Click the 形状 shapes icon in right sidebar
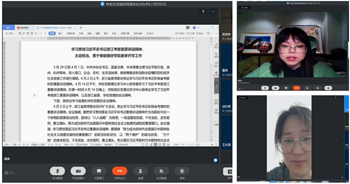Screen dimensions: 350x184 [x=216, y=64]
